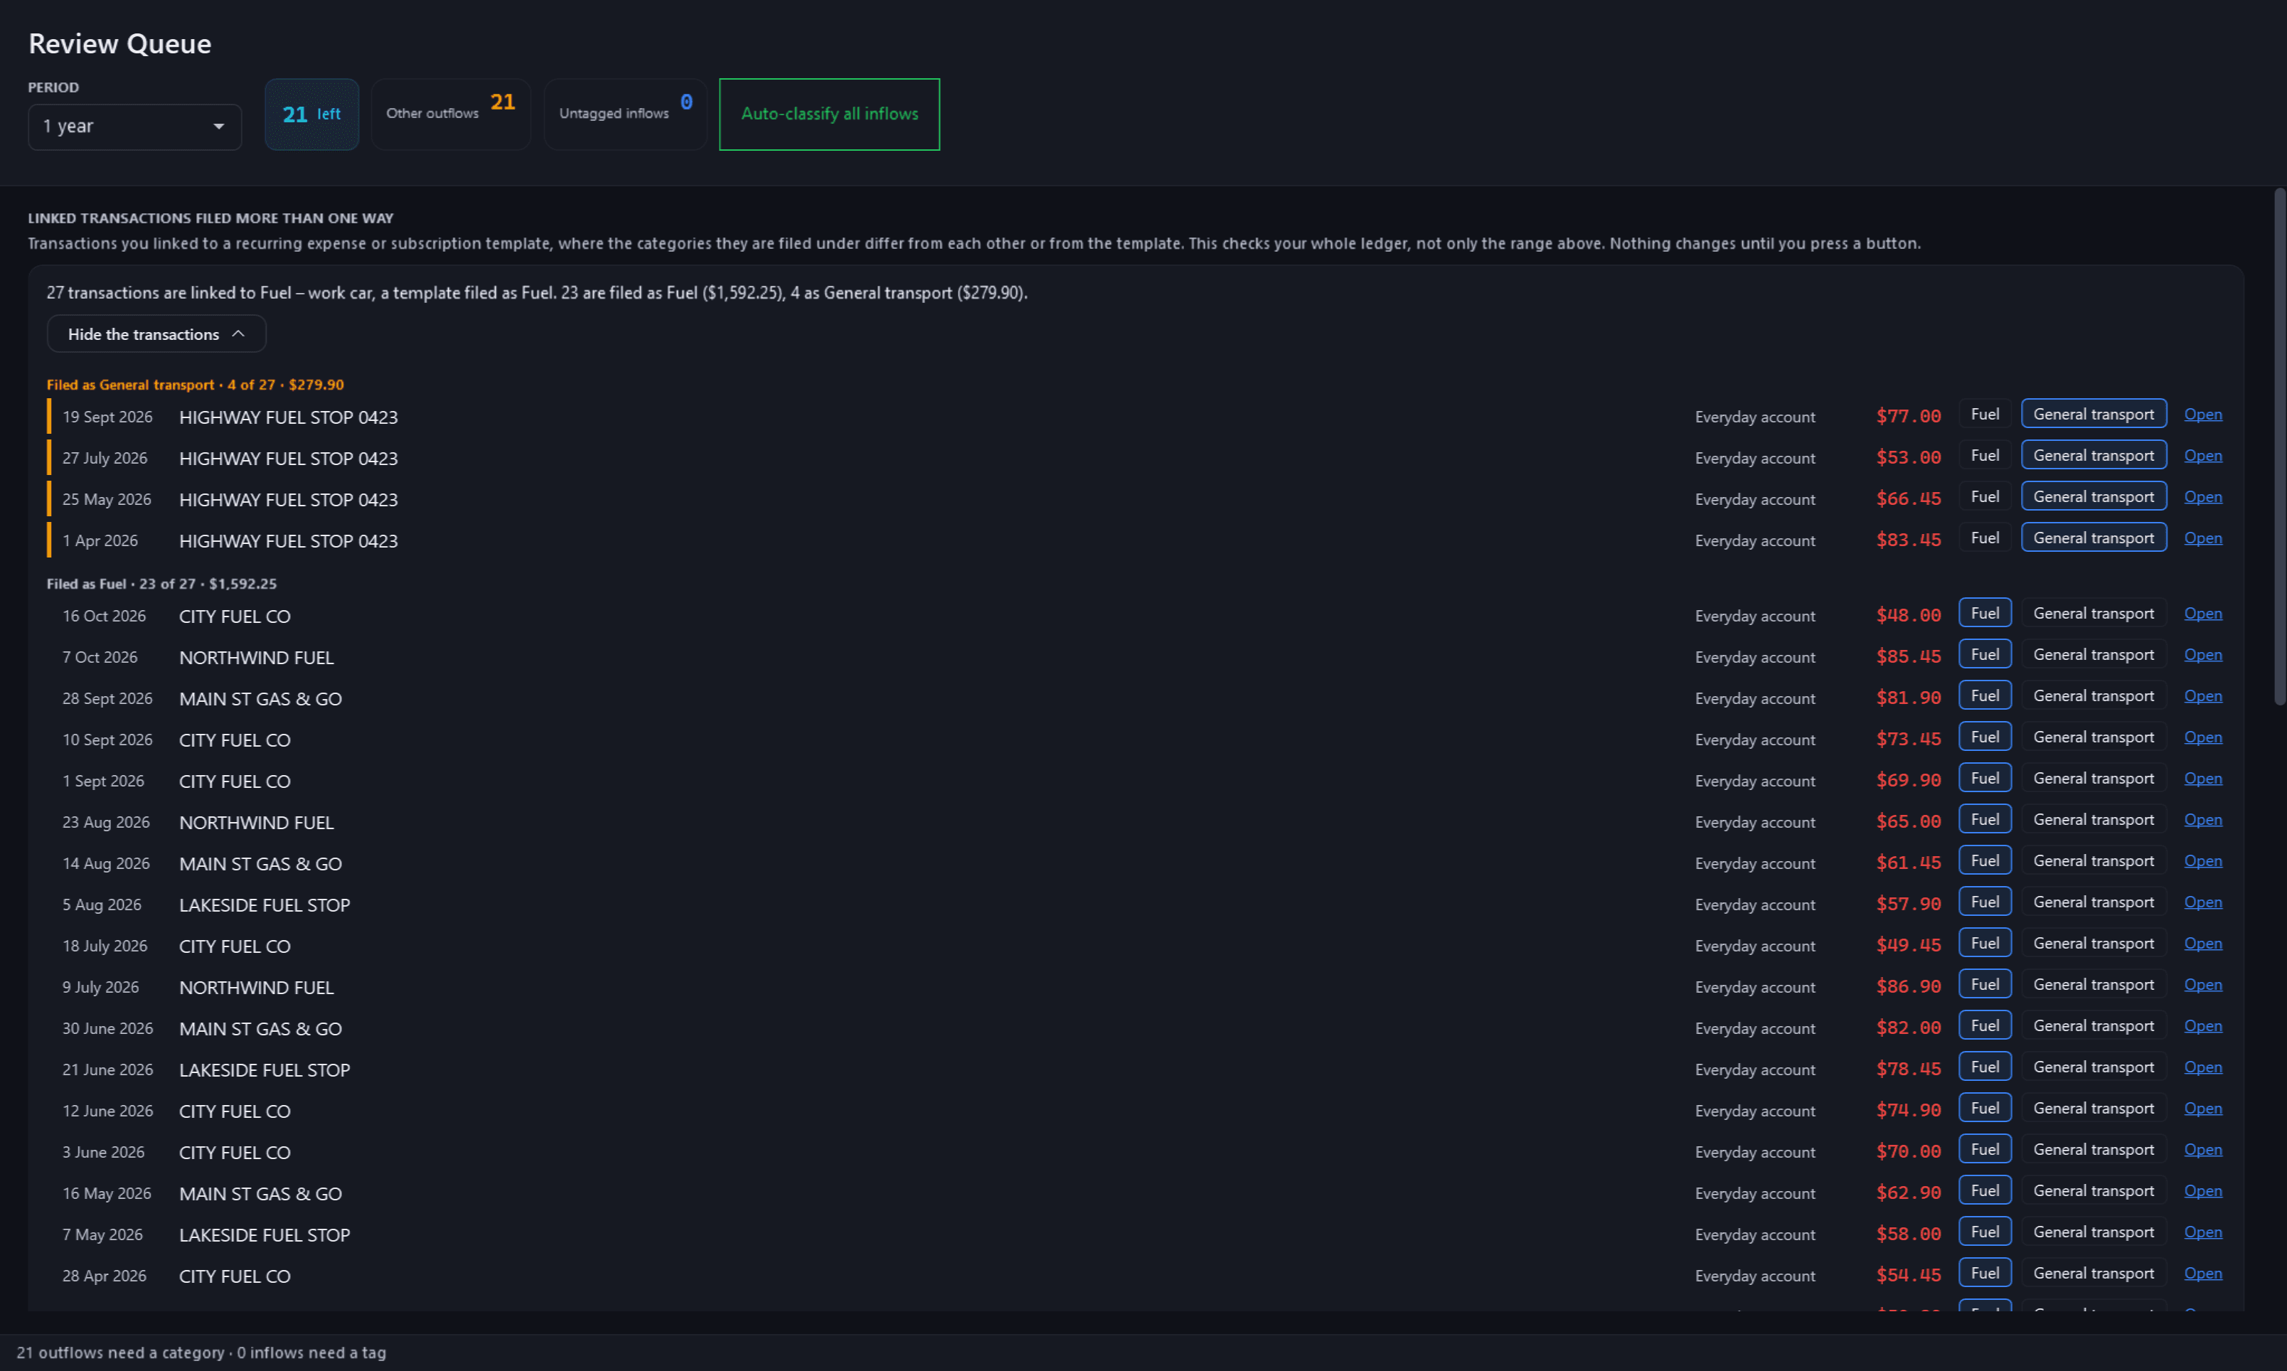Select Fuel on 30 June 2026 row

[x=1984, y=1026]
